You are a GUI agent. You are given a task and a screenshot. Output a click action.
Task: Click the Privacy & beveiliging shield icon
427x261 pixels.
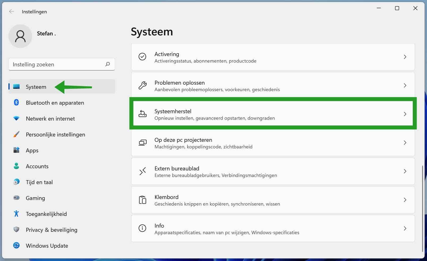click(16, 229)
